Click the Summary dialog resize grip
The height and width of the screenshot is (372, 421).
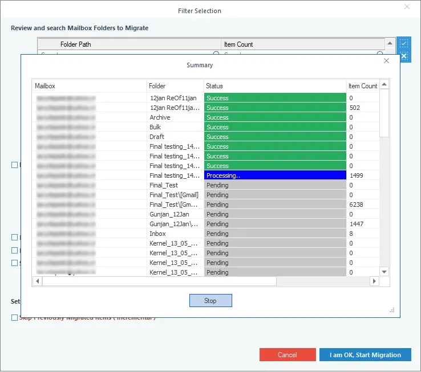tap(392, 310)
